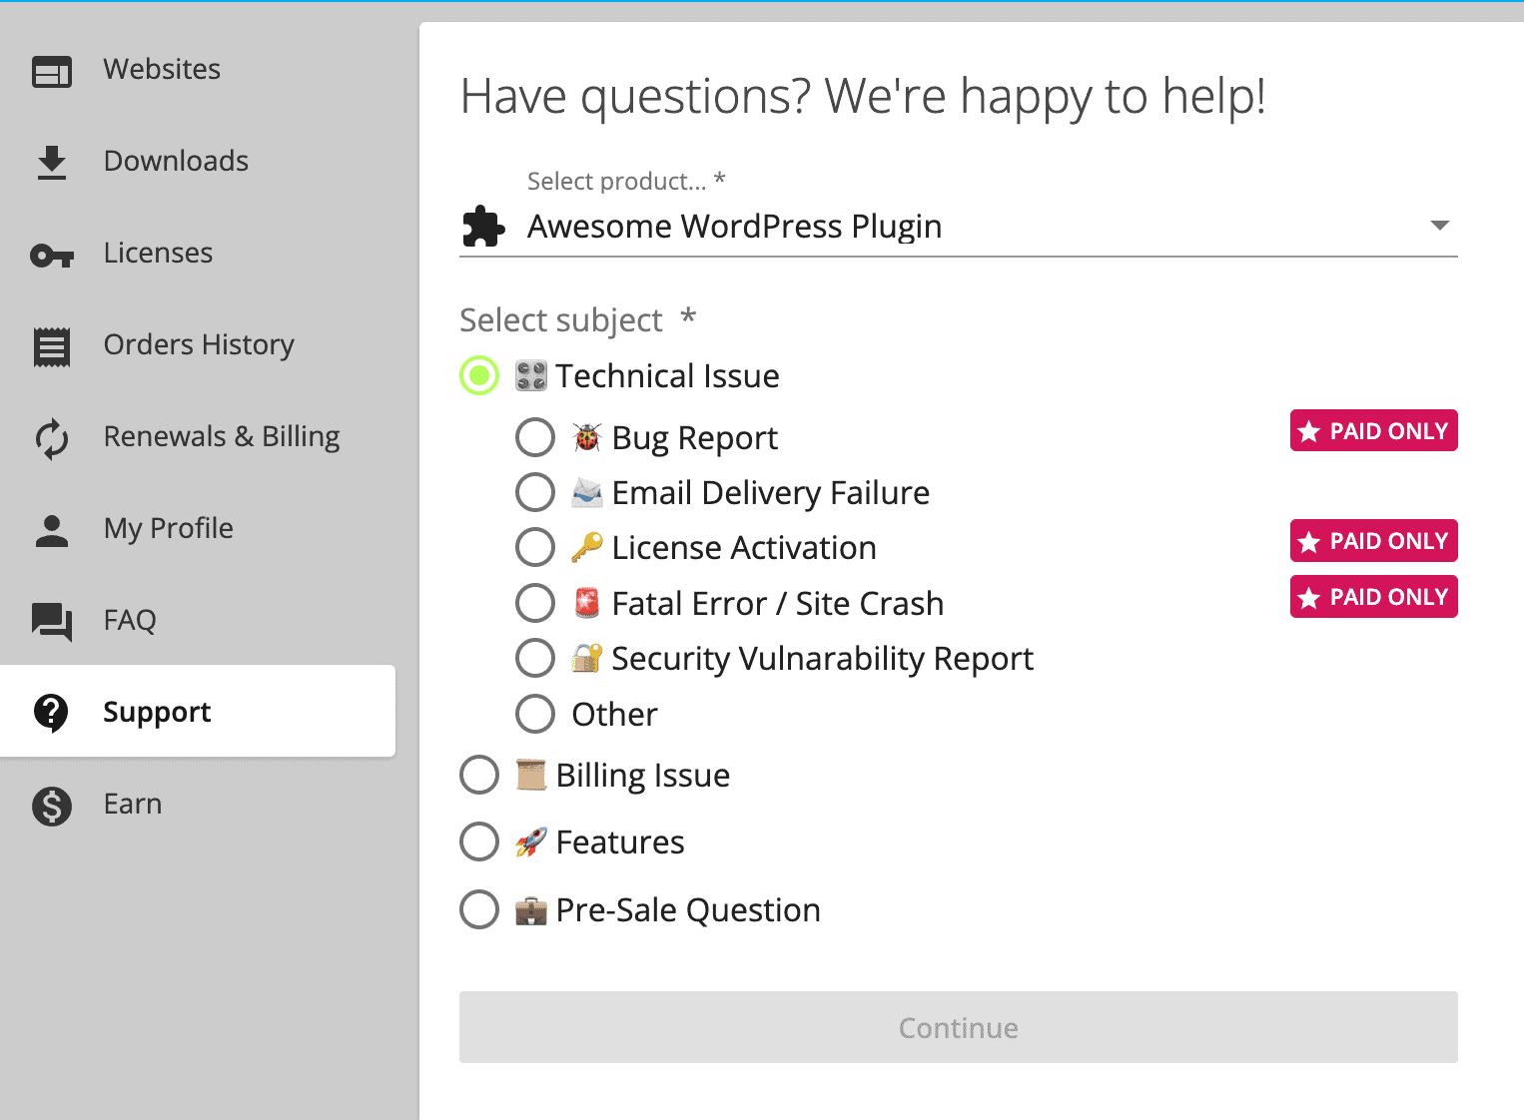Click the Pre-Sale Question label
This screenshot has height=1120, width=1524.
coord(688,910)
